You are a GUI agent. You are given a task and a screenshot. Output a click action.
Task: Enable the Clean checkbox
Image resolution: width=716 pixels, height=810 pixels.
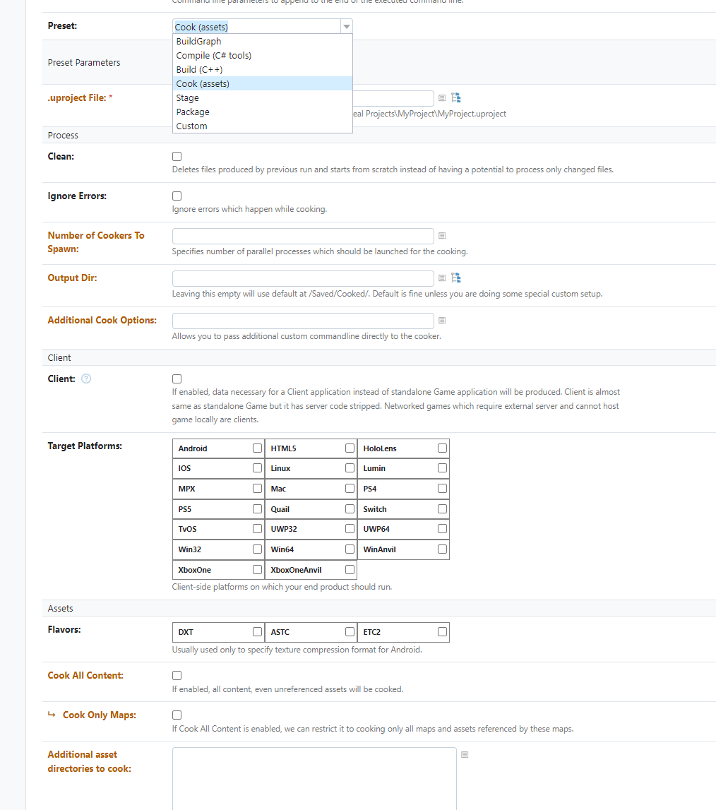[x=177, y=157]
